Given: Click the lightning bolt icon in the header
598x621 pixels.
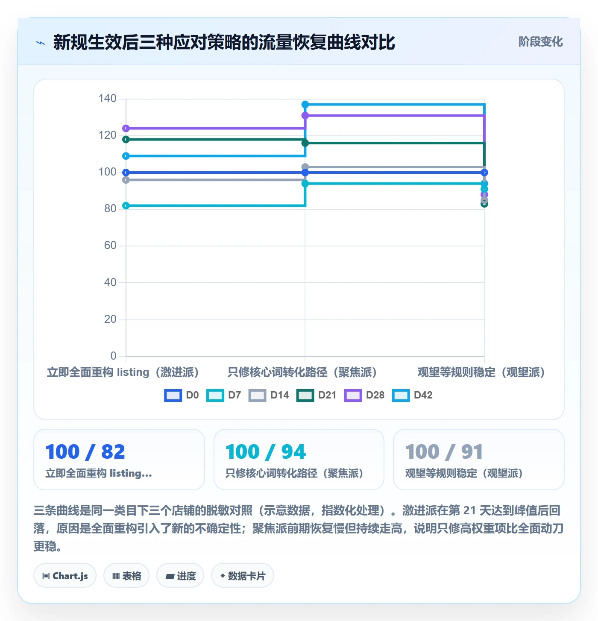Looking at the screenshot, I should tap(41, 42).
